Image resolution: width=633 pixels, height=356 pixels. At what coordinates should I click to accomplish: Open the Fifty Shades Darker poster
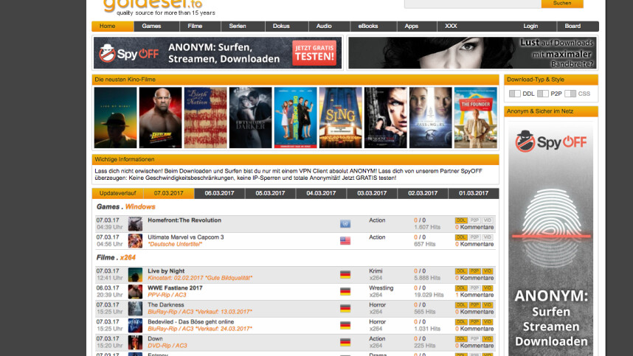click(250, 118)
